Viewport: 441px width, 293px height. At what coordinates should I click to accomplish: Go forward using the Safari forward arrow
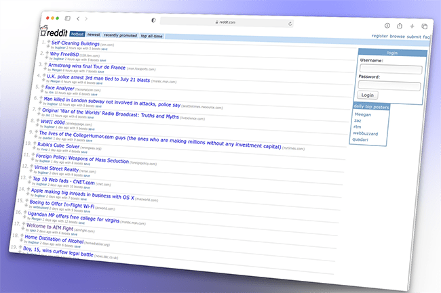(x=86, y=19)
